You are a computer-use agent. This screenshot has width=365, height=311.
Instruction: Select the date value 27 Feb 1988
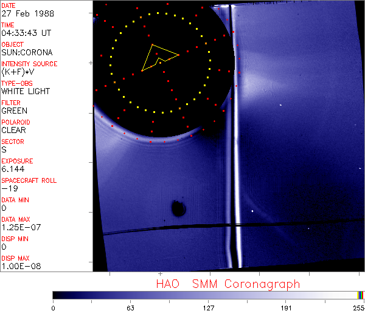click(22, 14)
